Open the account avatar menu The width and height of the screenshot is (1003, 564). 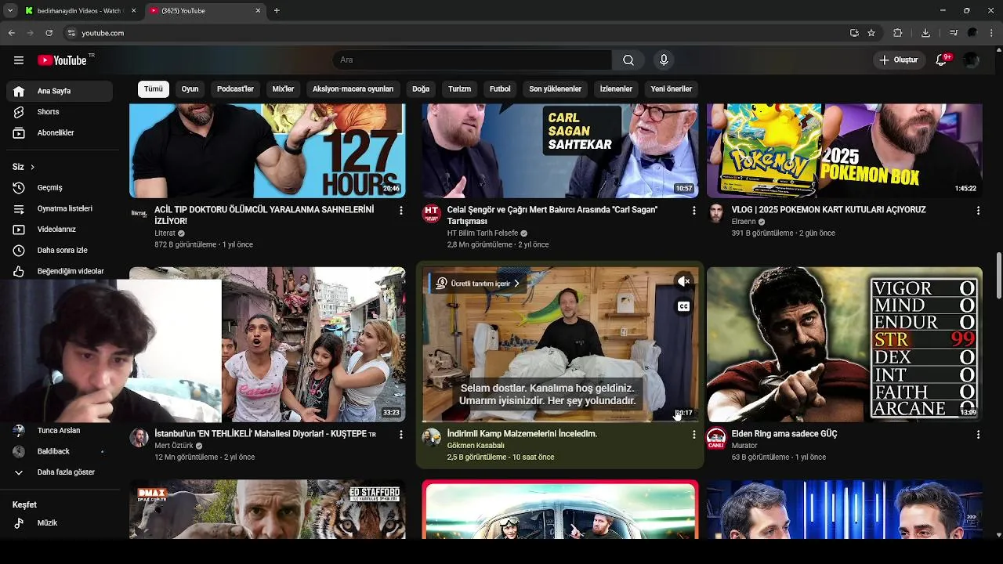pyautogui.click(x=972, y=60)
